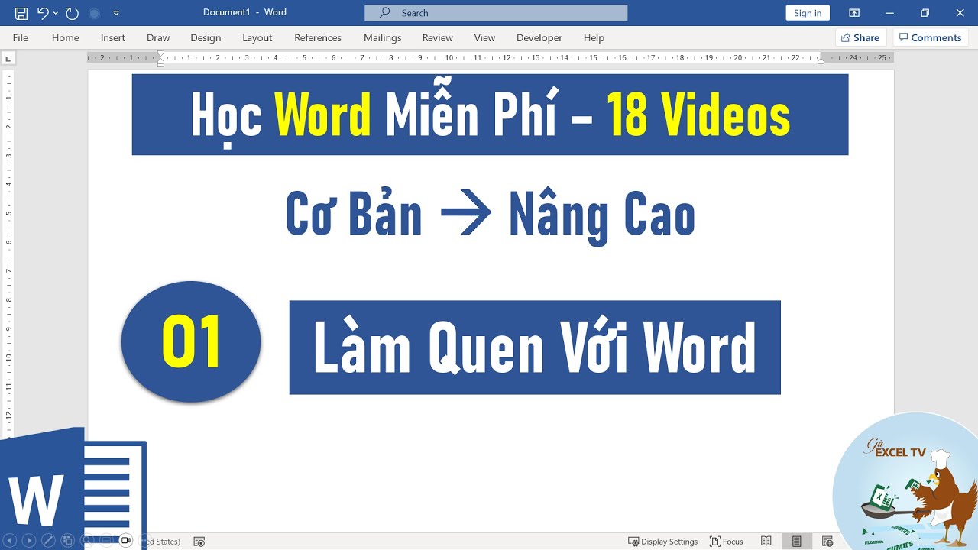Image resolution: width=978 pixels, height=550 pixels.
Task: Select the blue oval shape labeled 01
Action: click(x=191, y=341)
